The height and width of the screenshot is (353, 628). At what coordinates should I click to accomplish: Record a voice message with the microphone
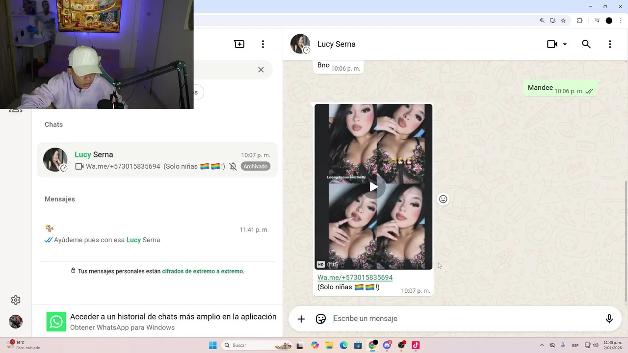[x=609, y=319]
